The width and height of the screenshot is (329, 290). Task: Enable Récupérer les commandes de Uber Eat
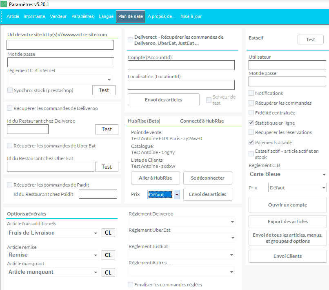click(x=10, y=146)
